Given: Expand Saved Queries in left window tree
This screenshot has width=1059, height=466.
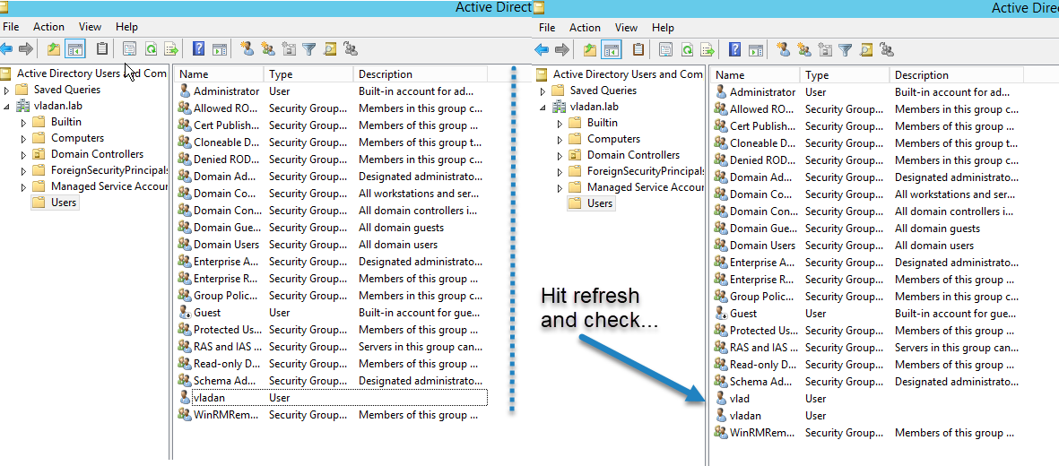Looking at the screenshot, I should pyautogui.click(x=7, y=90).
